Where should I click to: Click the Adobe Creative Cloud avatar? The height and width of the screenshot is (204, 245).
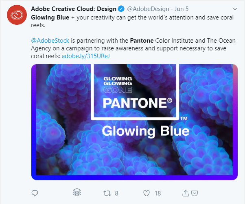click(x=16, y=16)
